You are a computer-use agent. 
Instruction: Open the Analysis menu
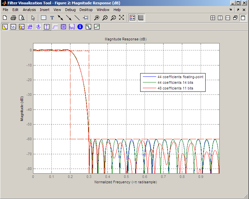click(29, 10)
